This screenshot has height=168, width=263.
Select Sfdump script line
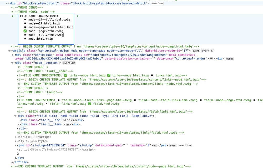[x=56, y=150]
